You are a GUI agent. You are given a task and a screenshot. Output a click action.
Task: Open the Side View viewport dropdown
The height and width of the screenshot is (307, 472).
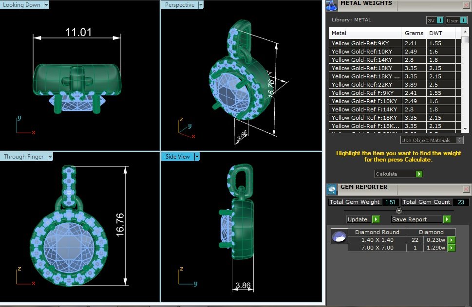click(x=197, y=157)
